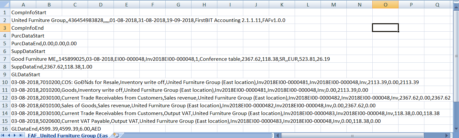Click cell starting United Furniture Group,,436454983828
The height and width of the screenshot is (138, 459).
tap(148, 20)
